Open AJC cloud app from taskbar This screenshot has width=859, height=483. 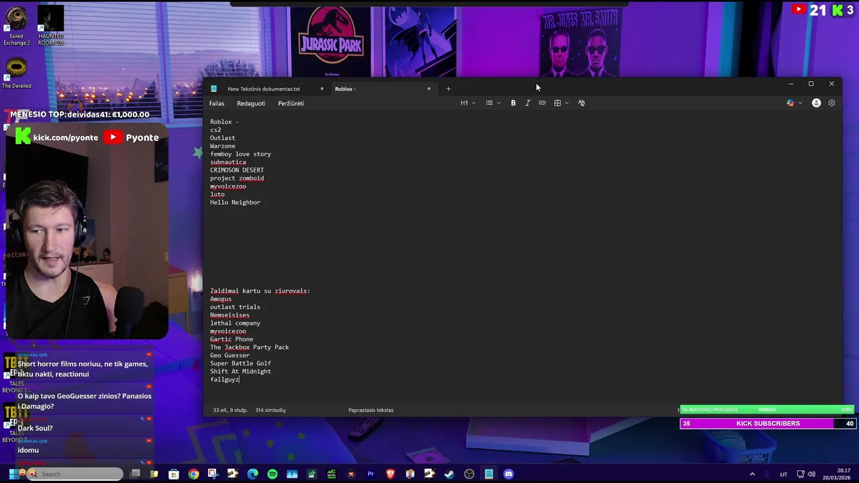coord(332,474)
